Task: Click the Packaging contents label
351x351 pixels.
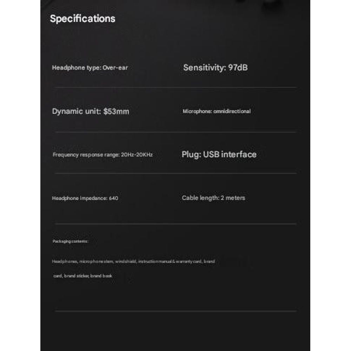Action: coord(70,241)
